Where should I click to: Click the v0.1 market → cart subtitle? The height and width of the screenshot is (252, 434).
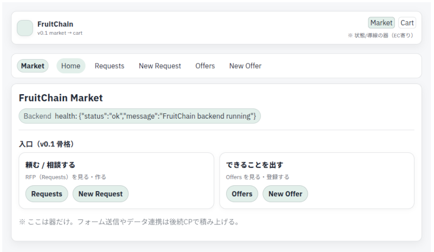(60, 33)
